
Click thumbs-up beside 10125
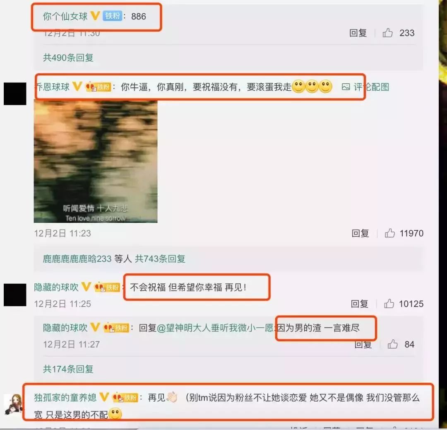click(389, 304)
